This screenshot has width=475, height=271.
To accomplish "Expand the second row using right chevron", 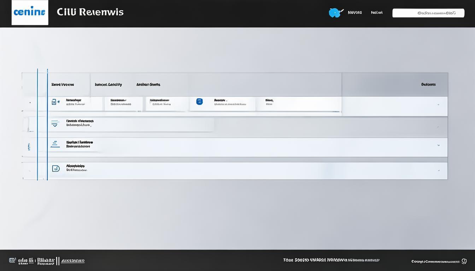I will [x=438, y=127].
